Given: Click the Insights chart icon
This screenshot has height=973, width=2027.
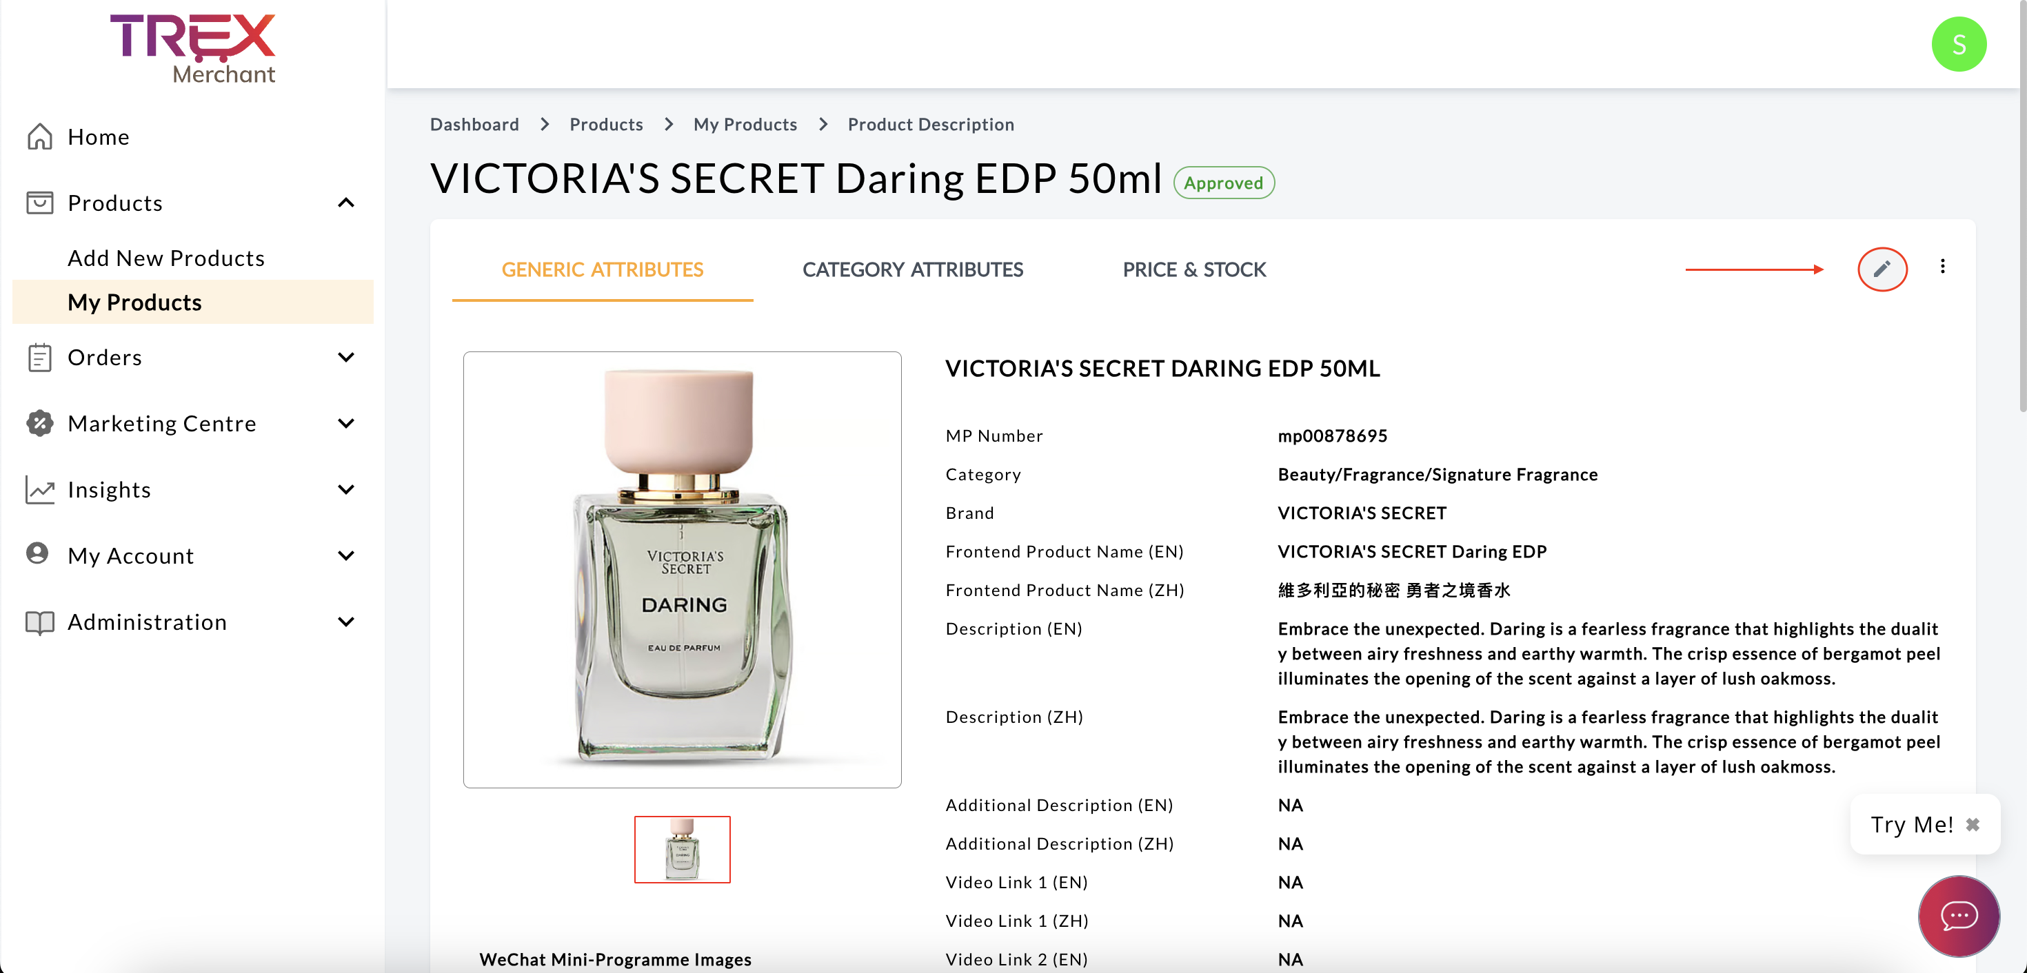Looking at the screenshot, I should [39, 489].
